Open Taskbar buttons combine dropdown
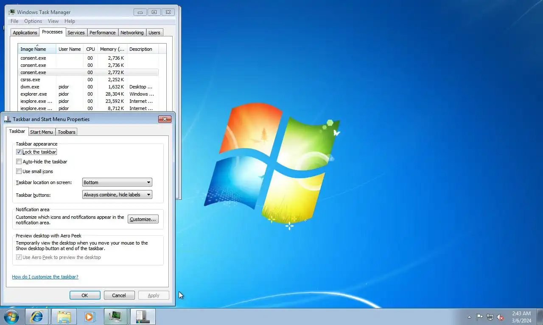 [x=117, y=195]
